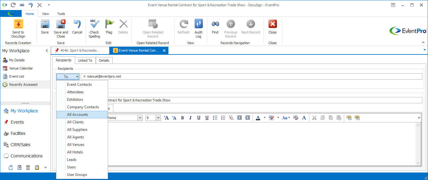Expand the editor toolbar overflow chevron

point(419,118)
